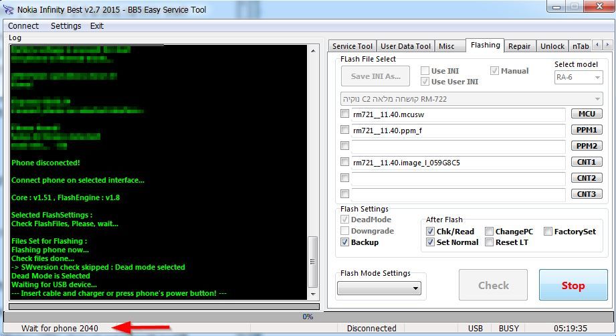Tick the checkbox for rm721__11.40.image_l_059G8C5
Image resolution: width=616 pixels, height=336 pixels.
coord(344,161)
